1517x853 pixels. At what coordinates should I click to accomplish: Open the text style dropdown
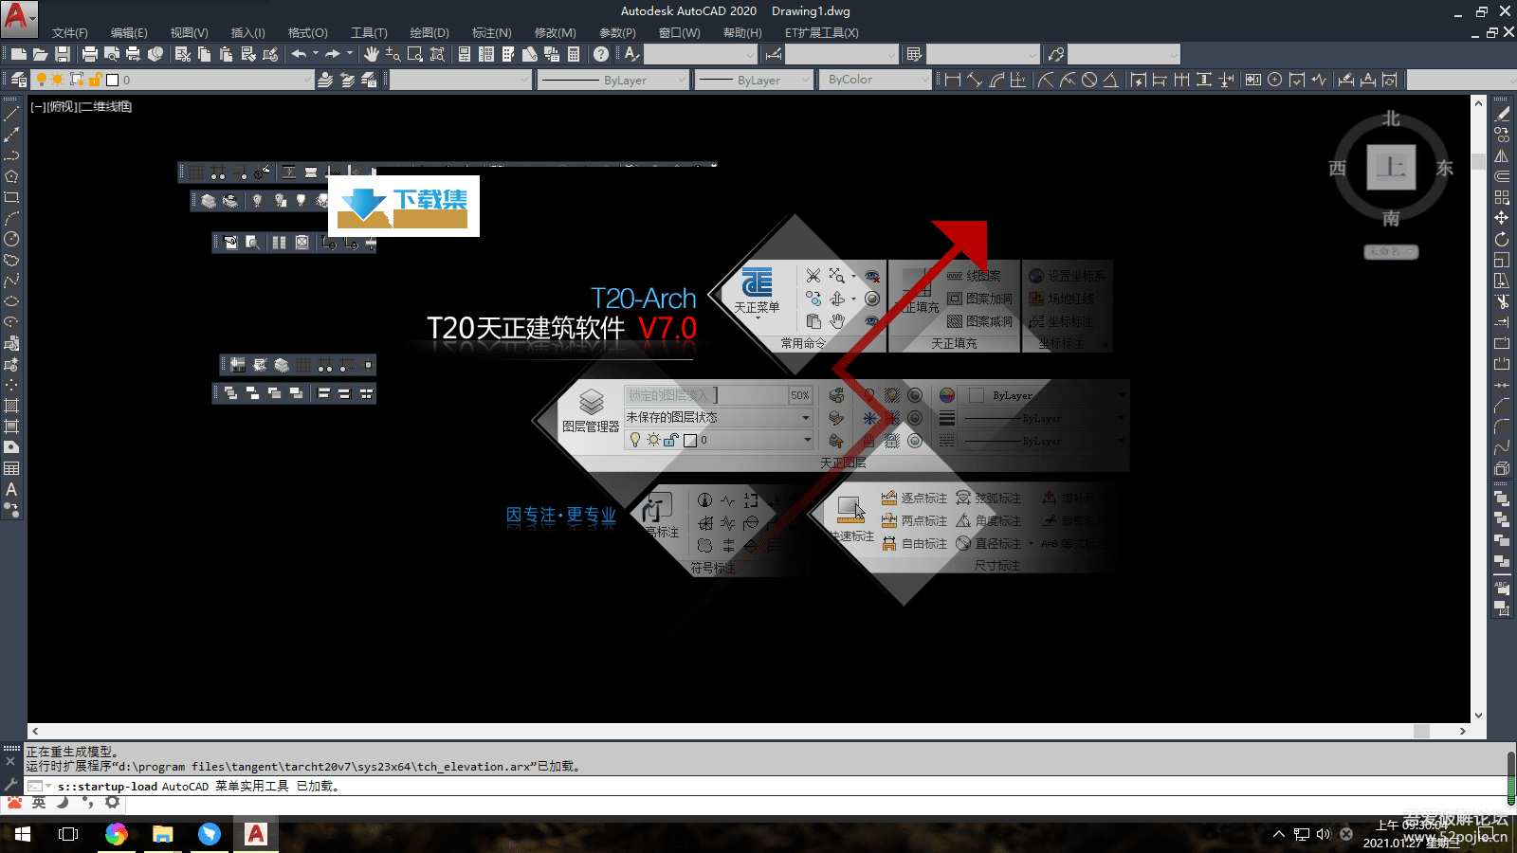click(x=700, y=54)
